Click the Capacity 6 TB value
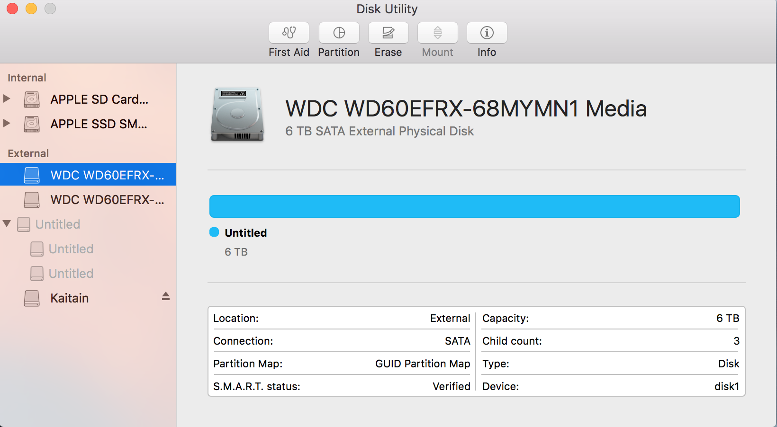Viewport: 777px width, 427px height. (x=728, y=318)
